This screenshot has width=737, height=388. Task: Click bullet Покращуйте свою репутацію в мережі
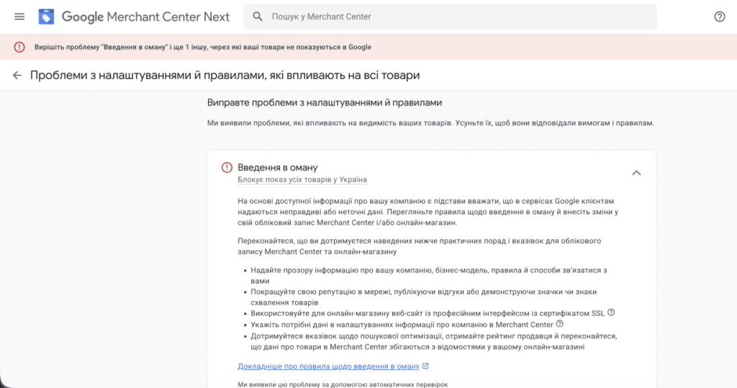coord(423,297)
